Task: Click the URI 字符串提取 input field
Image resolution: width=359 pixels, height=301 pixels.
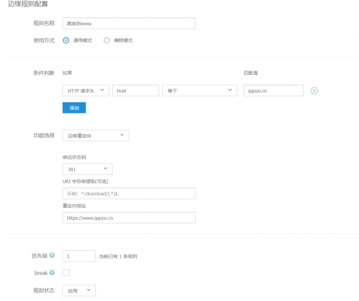Action: pos(129,193)
